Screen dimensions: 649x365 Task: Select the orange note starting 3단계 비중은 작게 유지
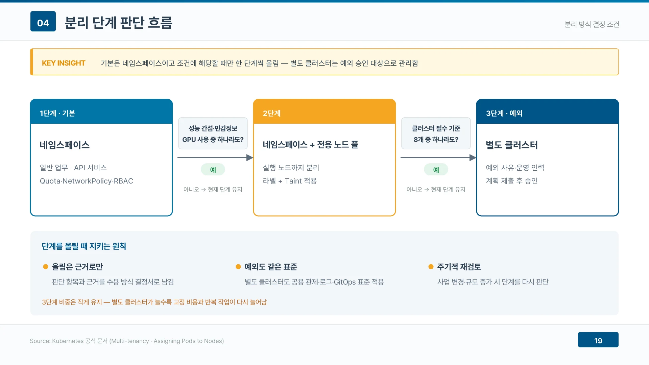(x=154, y=302)
